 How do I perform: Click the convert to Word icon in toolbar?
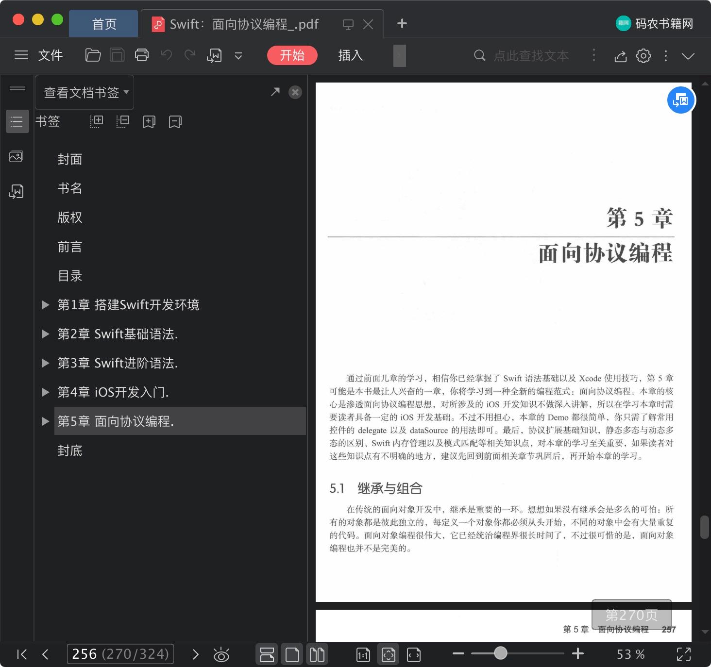(214, 56)
